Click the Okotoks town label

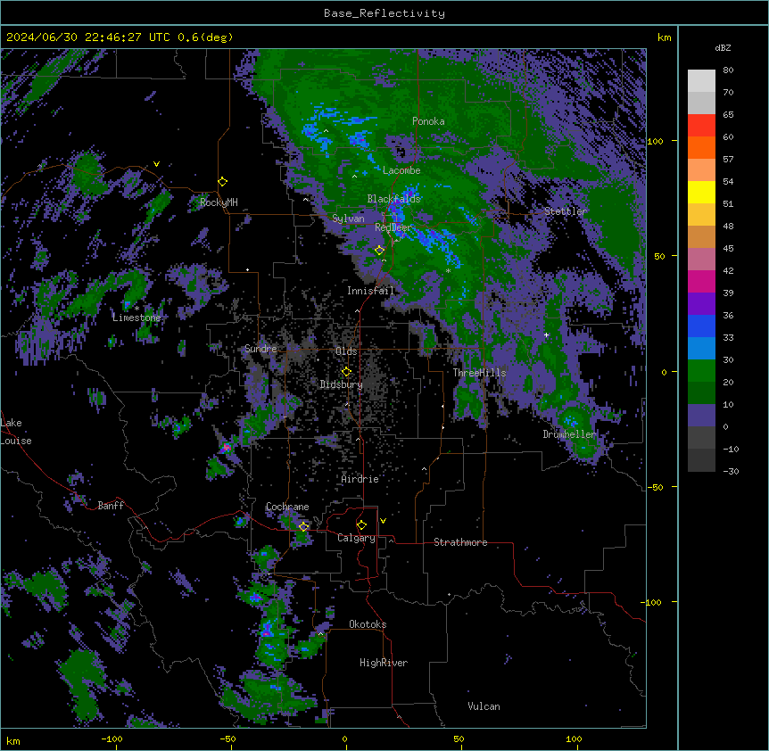tap(368, 624)
